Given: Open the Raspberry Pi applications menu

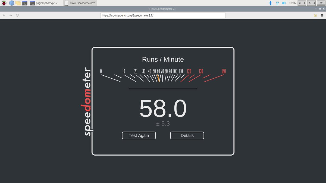Looking at the screenshot, I should (4, 3).
